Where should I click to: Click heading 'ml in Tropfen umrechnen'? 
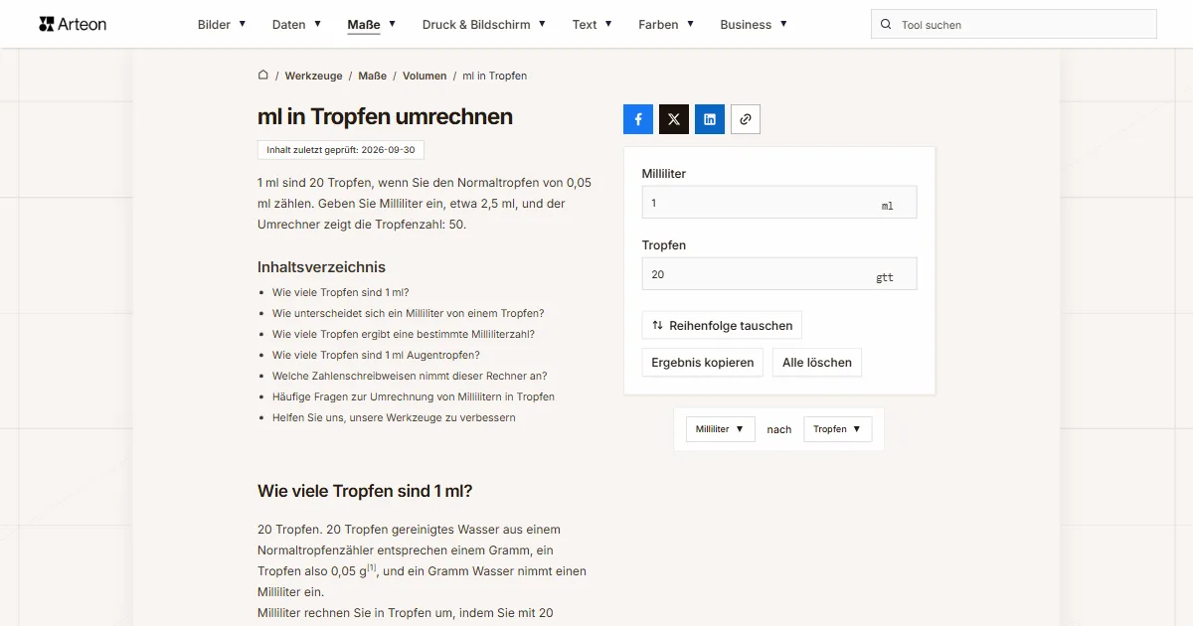click(385, 116)
